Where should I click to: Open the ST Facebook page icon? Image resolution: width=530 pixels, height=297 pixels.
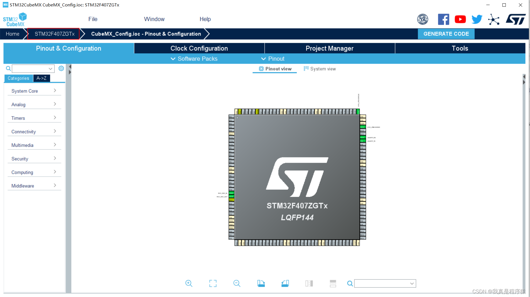coord(443,19)
